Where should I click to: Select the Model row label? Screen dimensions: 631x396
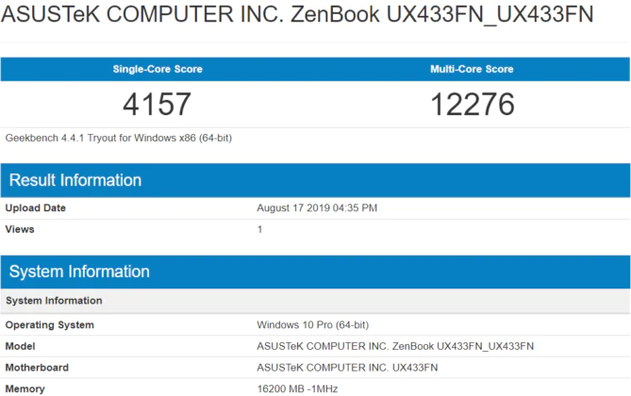(x=20, y=347)
